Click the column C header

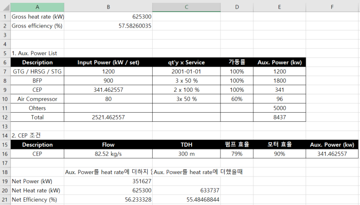[186, 7]
